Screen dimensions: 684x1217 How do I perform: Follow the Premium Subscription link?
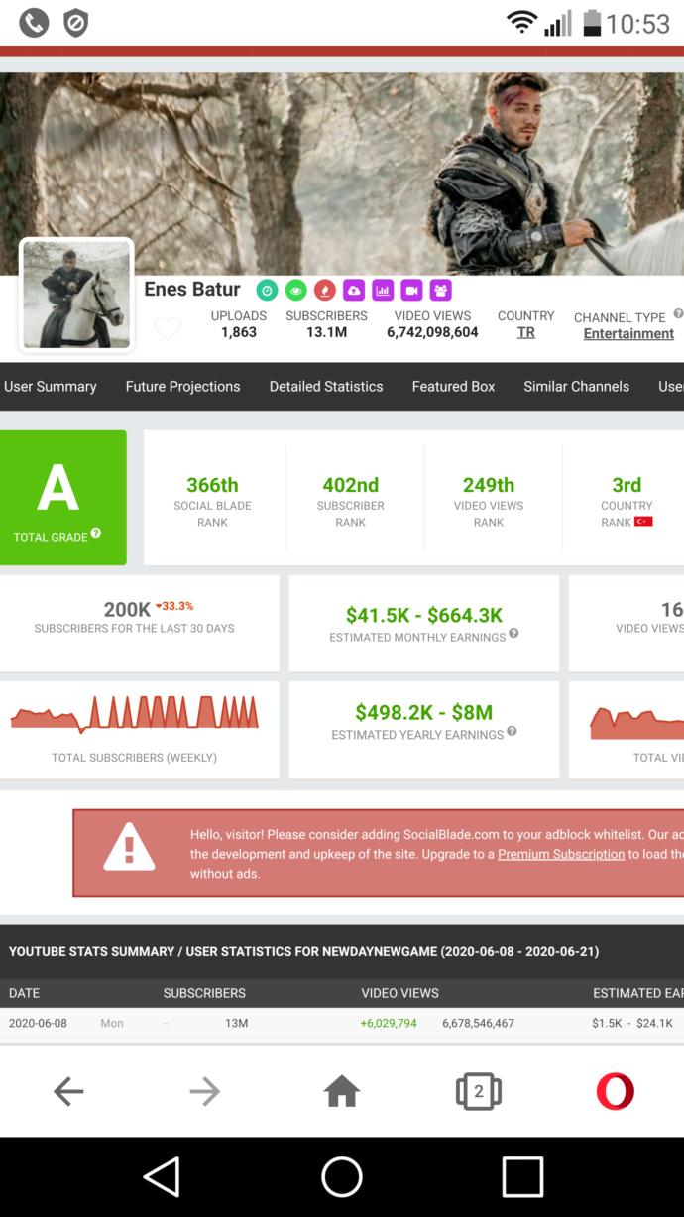[x=561, y=854]
